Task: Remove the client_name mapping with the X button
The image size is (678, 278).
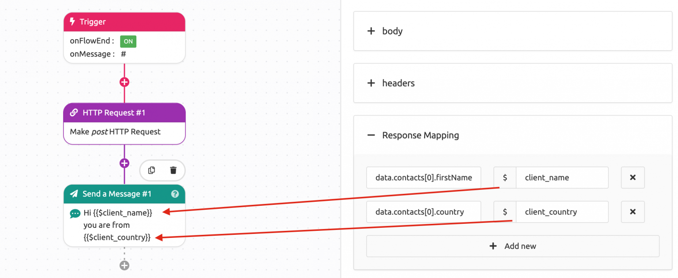Action: click(x=633, y=177)
